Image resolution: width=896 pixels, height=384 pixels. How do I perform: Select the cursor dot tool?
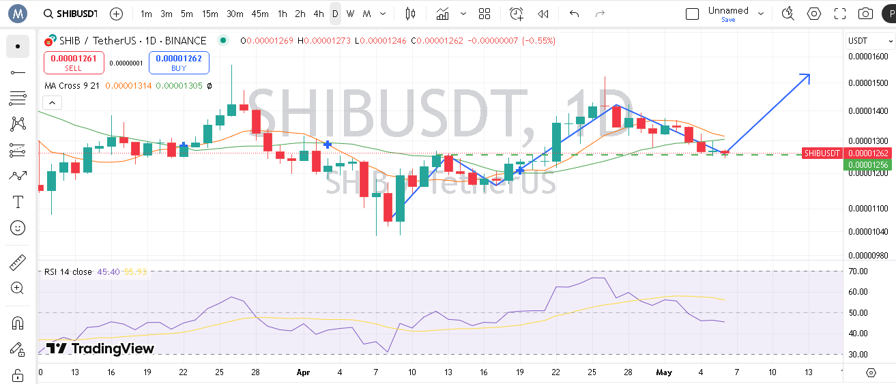tap(18, 46)
